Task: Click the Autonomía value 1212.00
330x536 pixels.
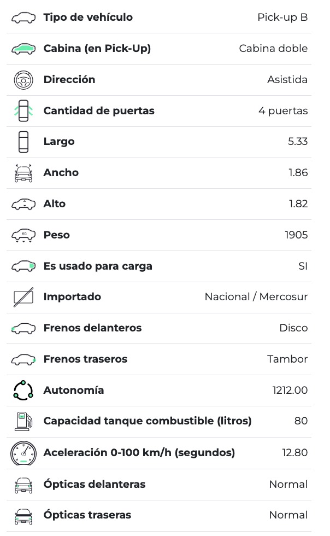Action: coord(290,391)
